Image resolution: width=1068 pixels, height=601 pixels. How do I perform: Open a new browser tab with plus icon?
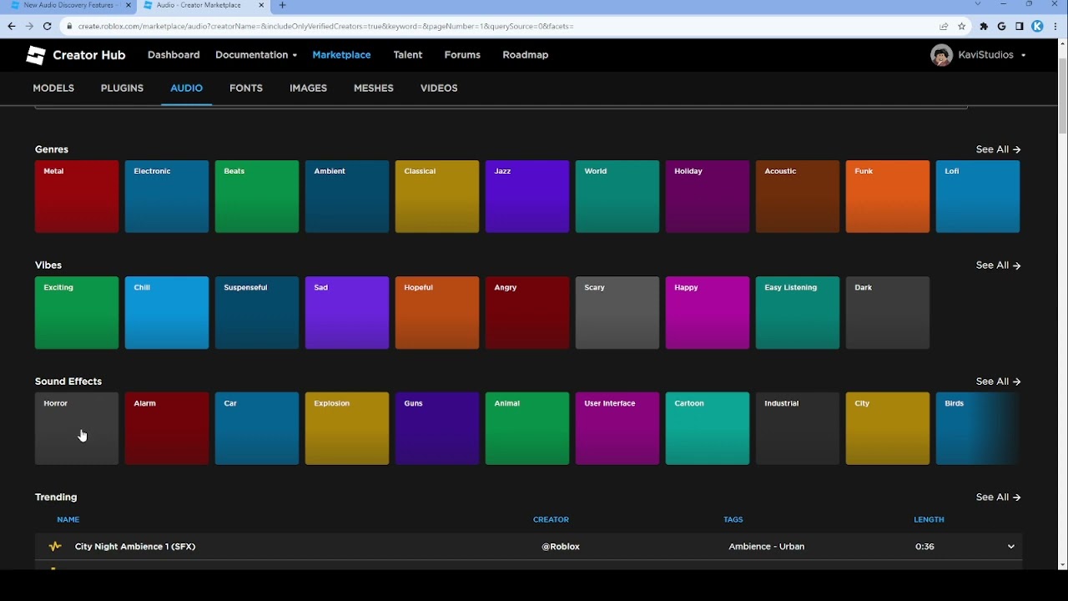click(282, 6)
